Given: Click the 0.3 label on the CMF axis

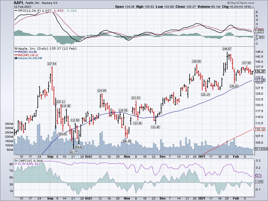Looking at the screenshot, I should click(x=258, y=161).
